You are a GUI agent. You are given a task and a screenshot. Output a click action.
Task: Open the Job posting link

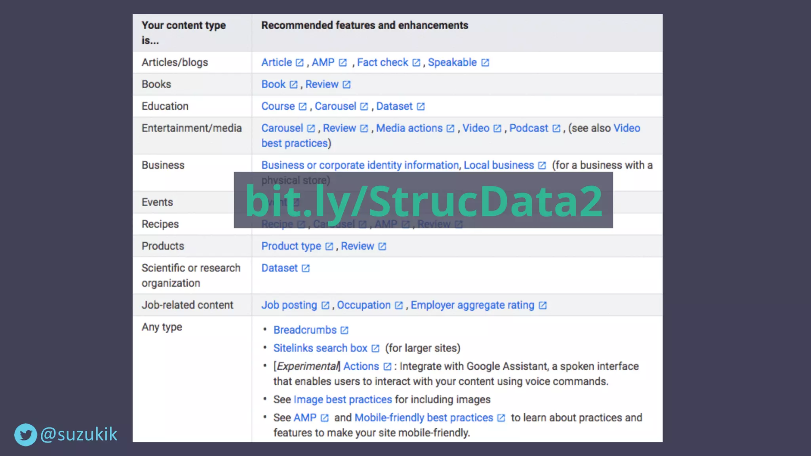[x=289, y=305]
